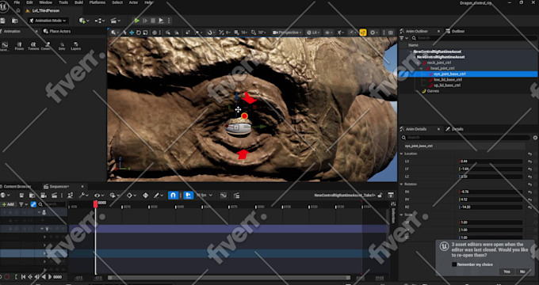
Task: Click the Save current level icon
Action: tap(2, 21)
